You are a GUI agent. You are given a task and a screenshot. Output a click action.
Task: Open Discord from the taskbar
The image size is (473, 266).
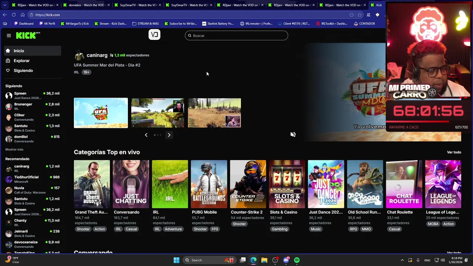[286, 260]
